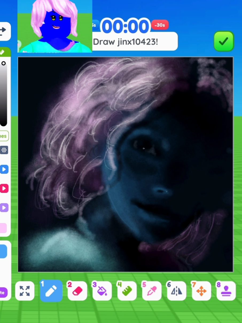Select the ruler line tool

tap(127, 291)
